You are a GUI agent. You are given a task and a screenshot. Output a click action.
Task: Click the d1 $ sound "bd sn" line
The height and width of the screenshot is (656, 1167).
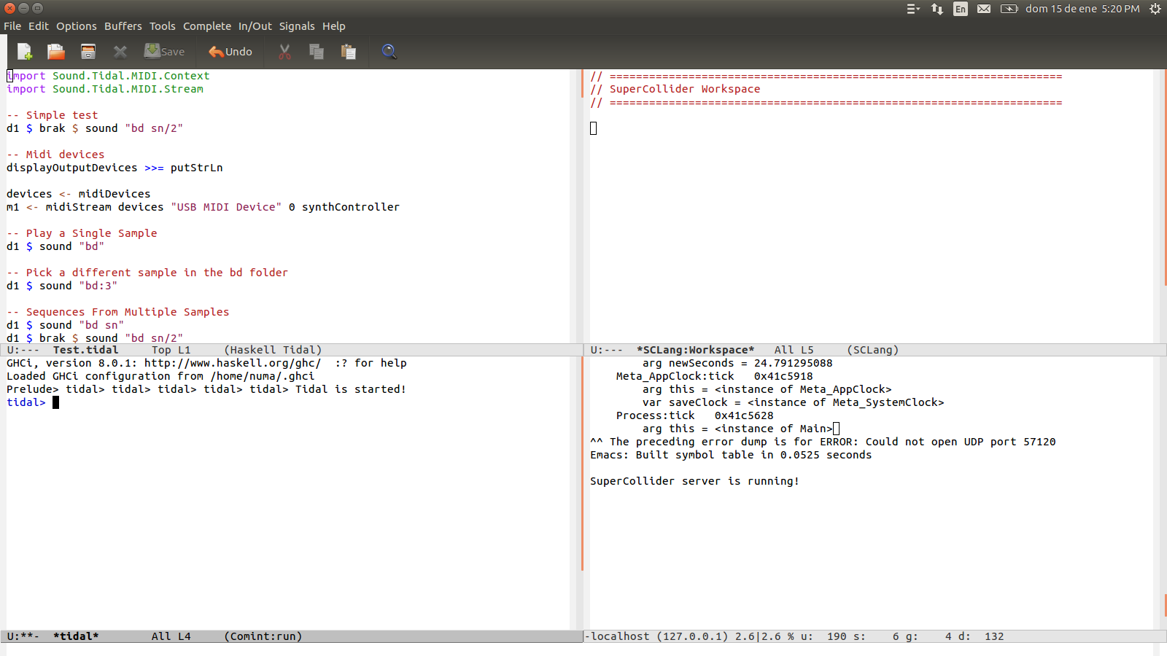pos(65,325)
